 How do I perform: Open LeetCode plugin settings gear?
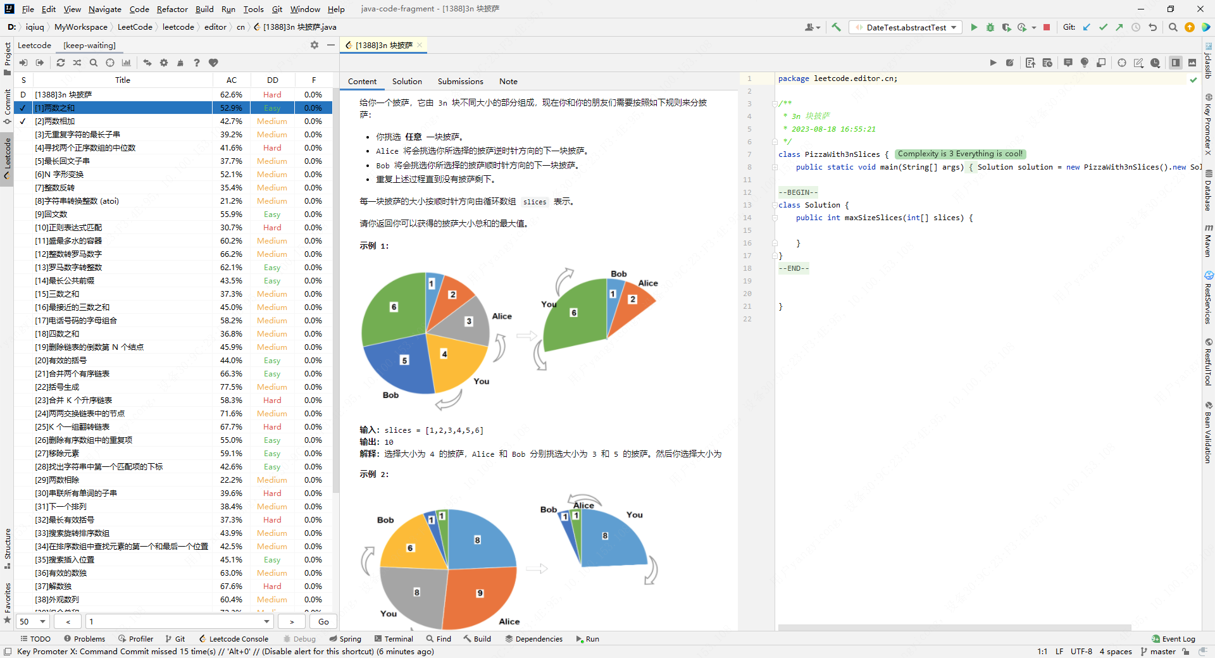coord(164,63)
